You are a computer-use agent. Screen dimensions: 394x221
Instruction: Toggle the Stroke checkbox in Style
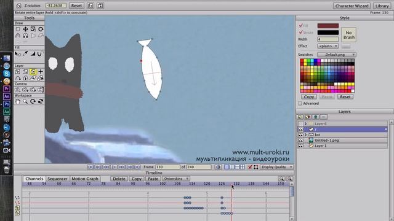point(300,33)
